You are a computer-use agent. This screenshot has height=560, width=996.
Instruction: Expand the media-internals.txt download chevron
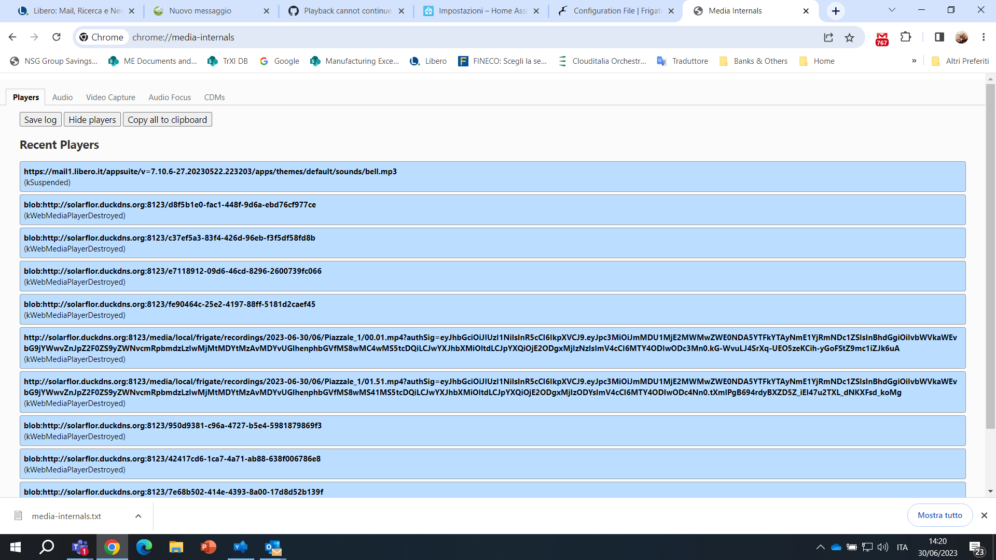(138, 516)
